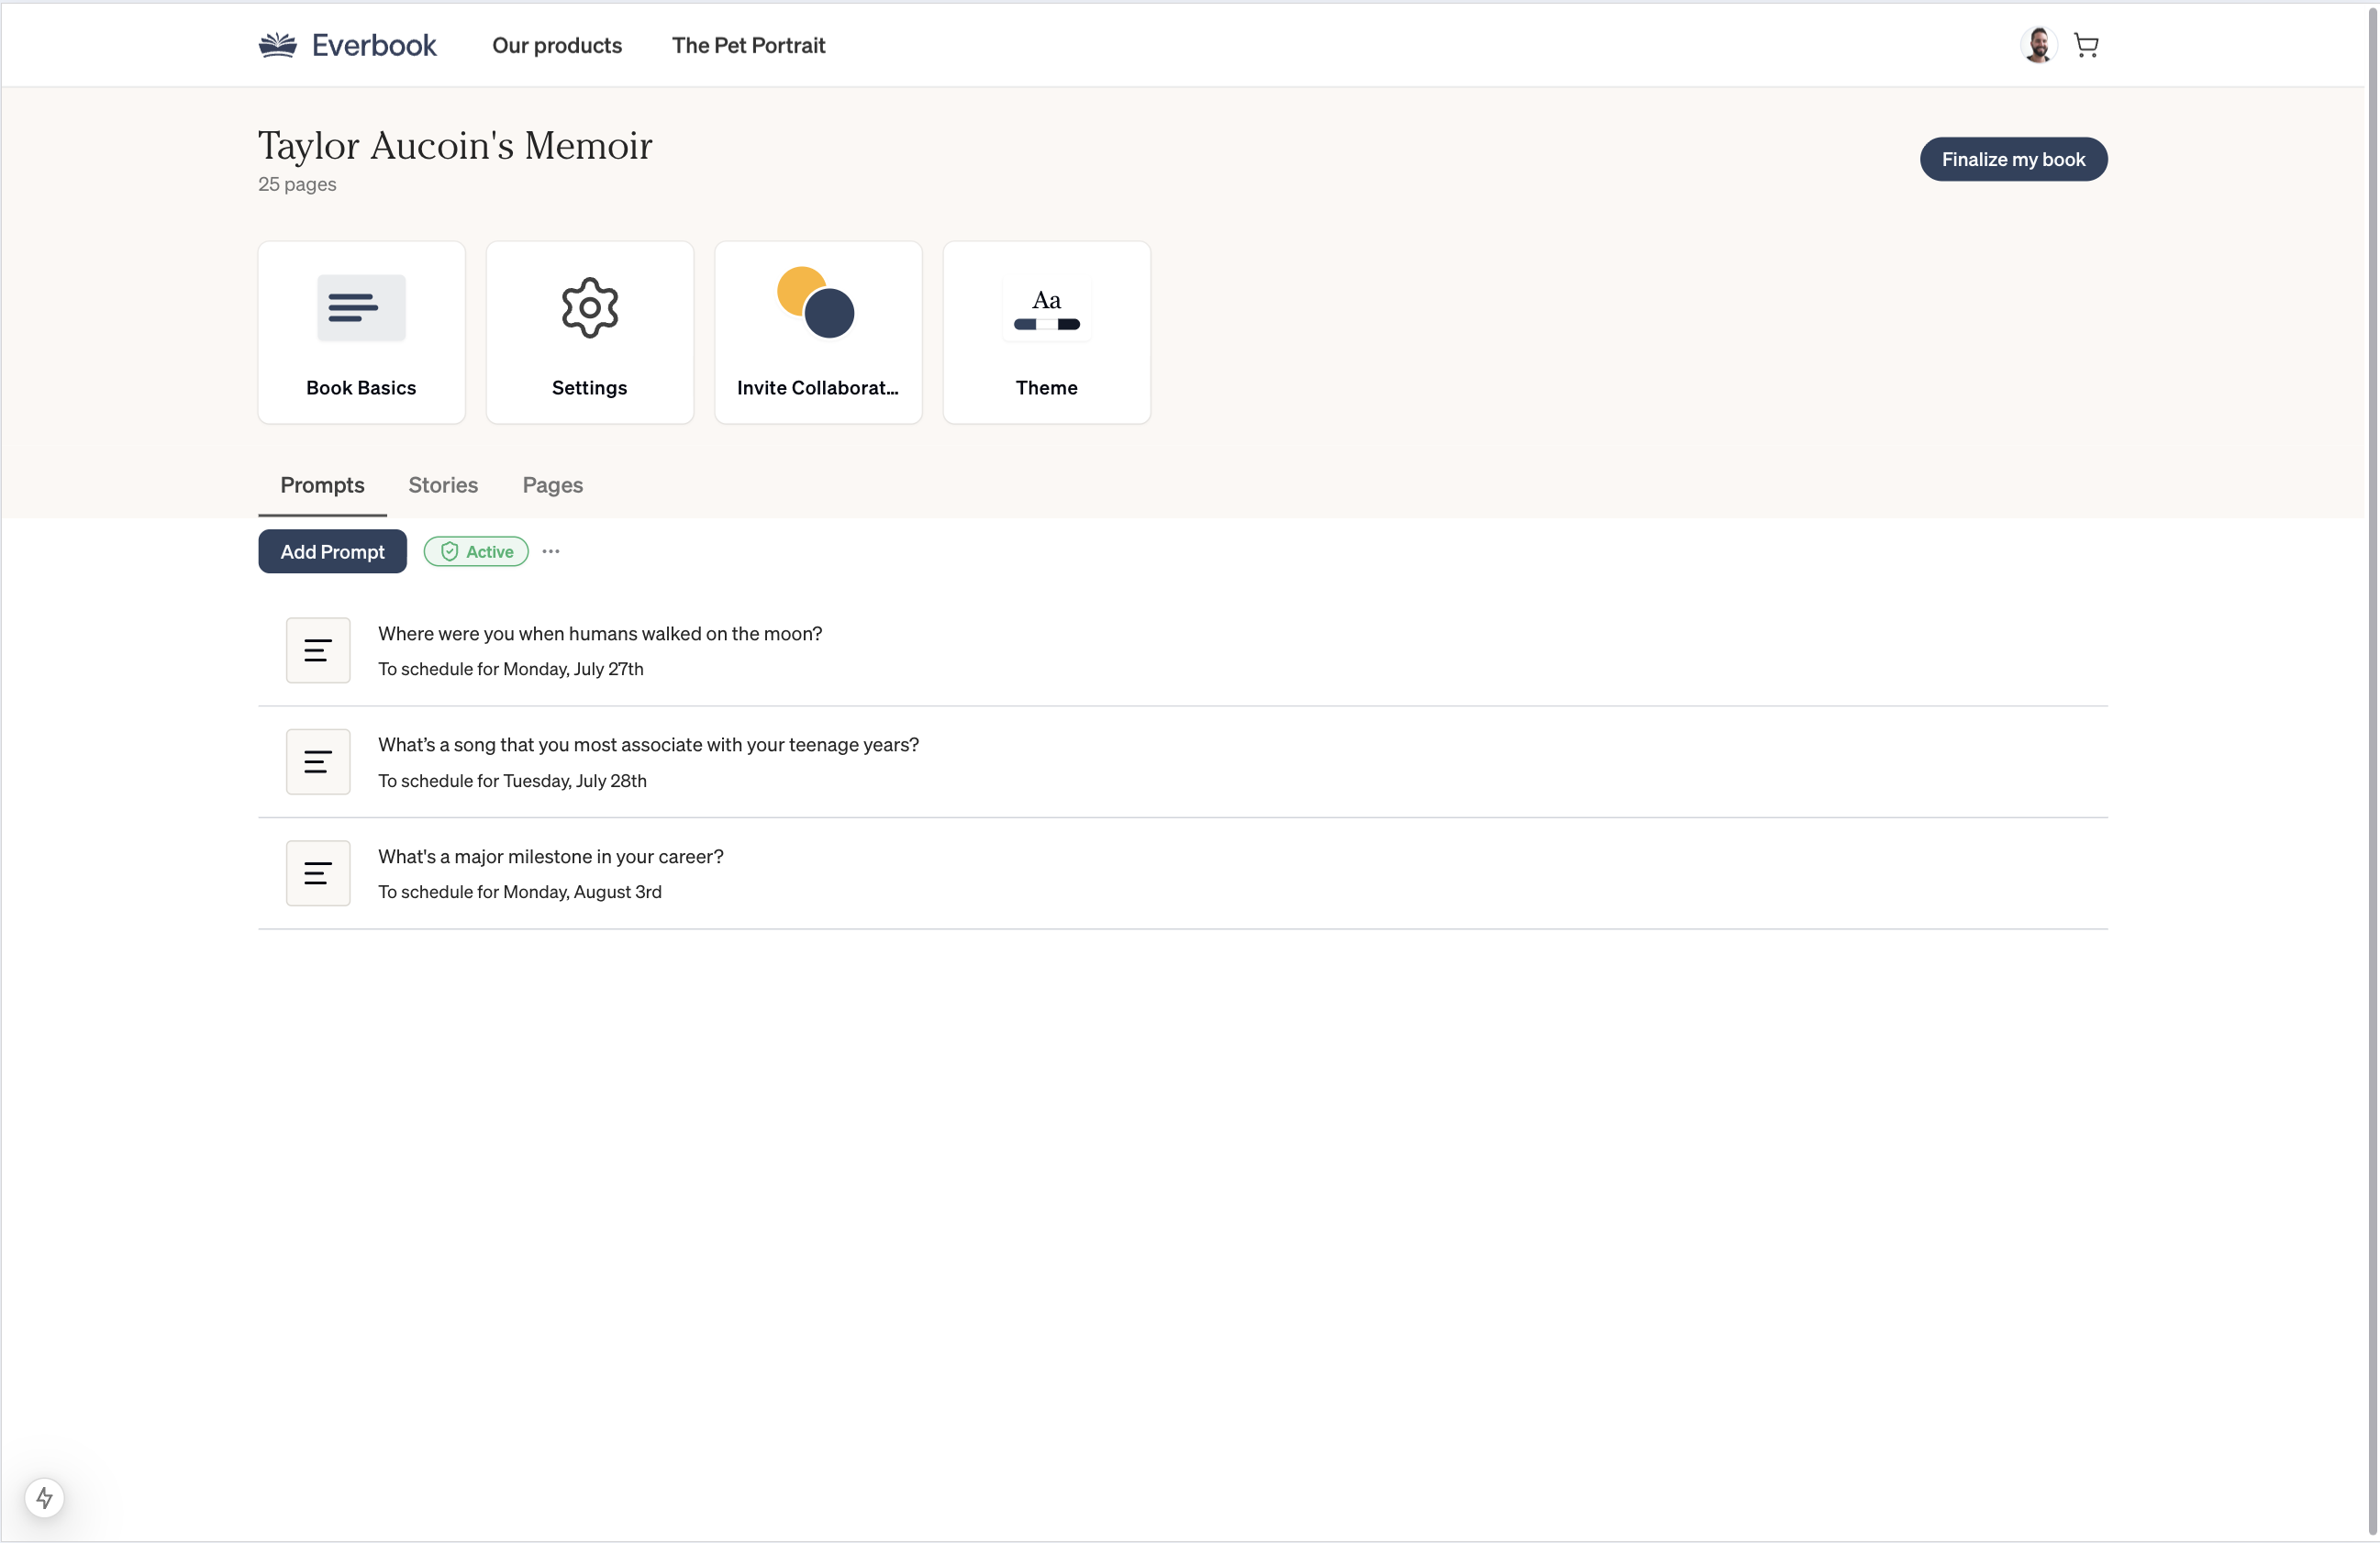Open prompt 'What's a major milestone in your career?'
This screenshot has height=1543, width=2380.
tap(550, 856)
